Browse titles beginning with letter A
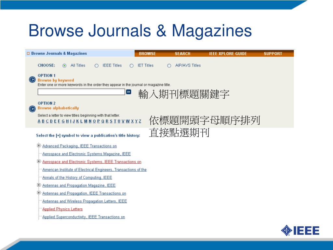This screenshot has height=250, width=333. pos(39,121)
